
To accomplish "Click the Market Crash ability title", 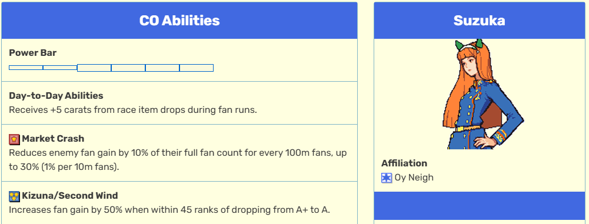I will pyautogui.click(x=53, y=139).
